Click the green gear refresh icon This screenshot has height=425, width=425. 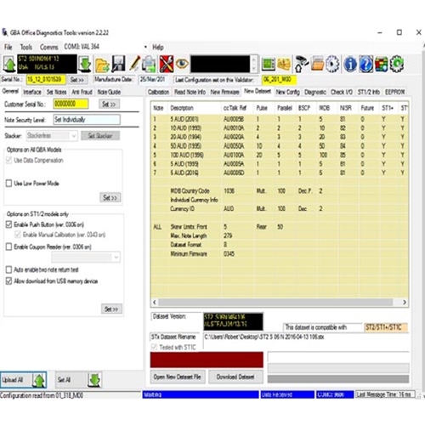point(397,64)
